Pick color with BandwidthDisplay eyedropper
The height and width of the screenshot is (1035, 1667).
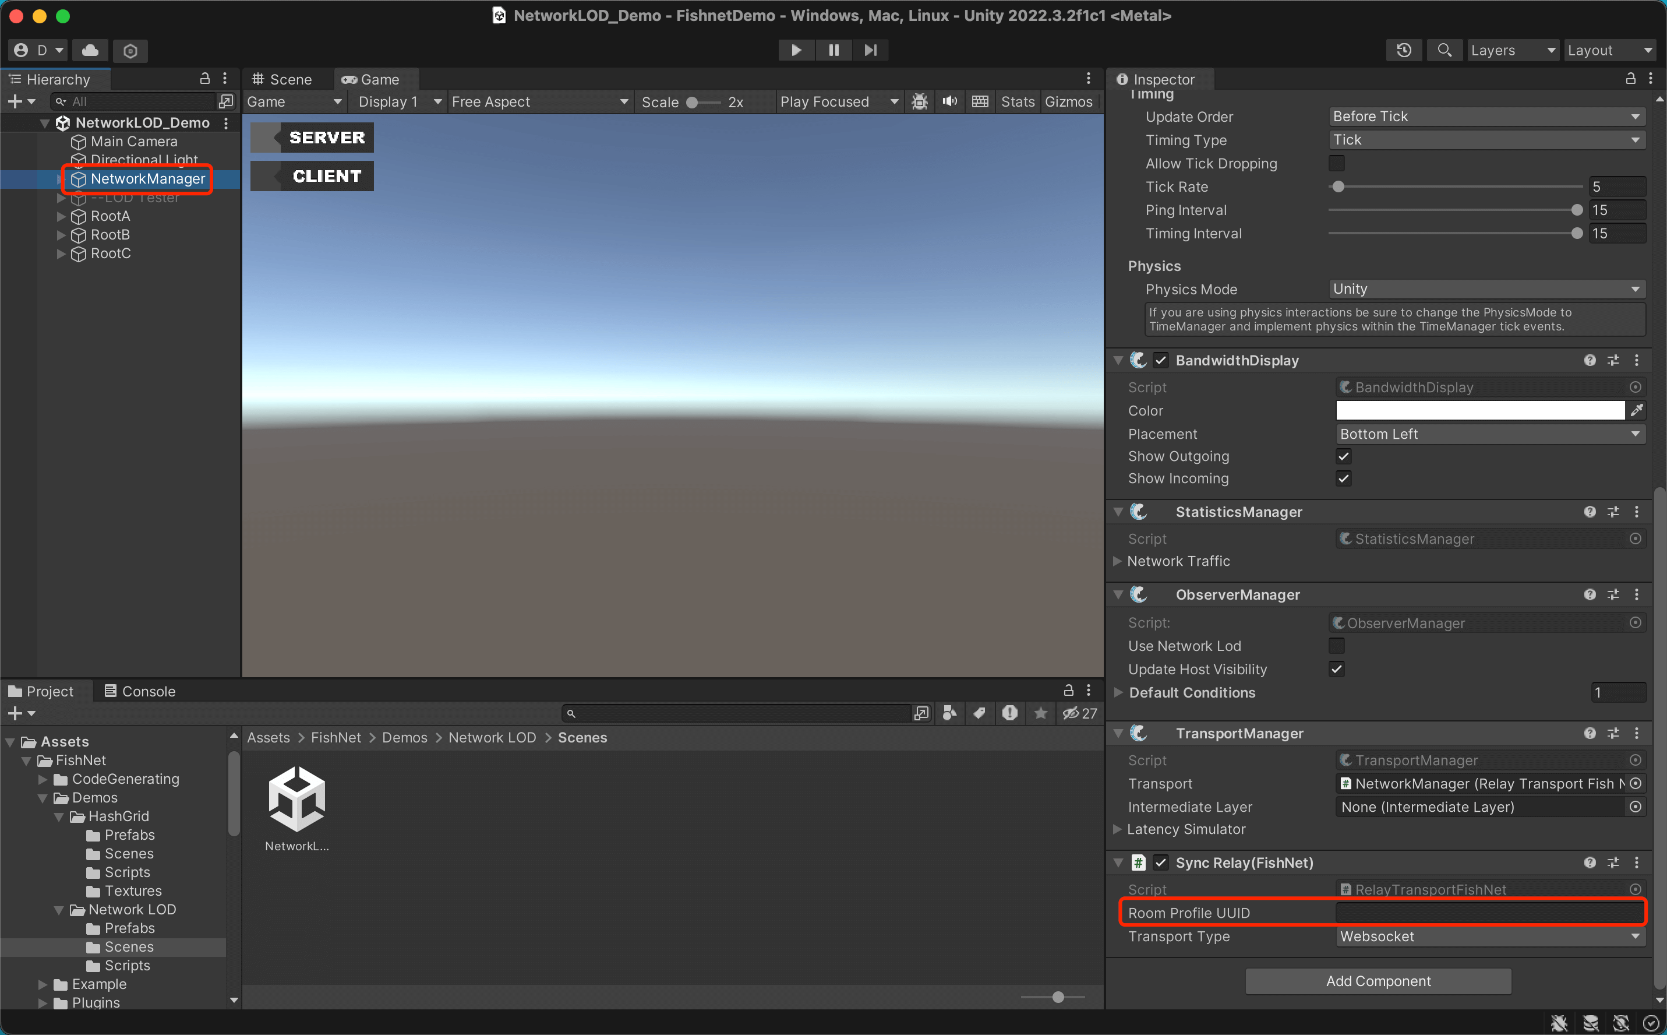pos(1636,411)
